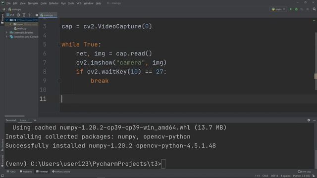Open the Code menu
The width and height of the screenshot is (317, 178).
[44, 3]
